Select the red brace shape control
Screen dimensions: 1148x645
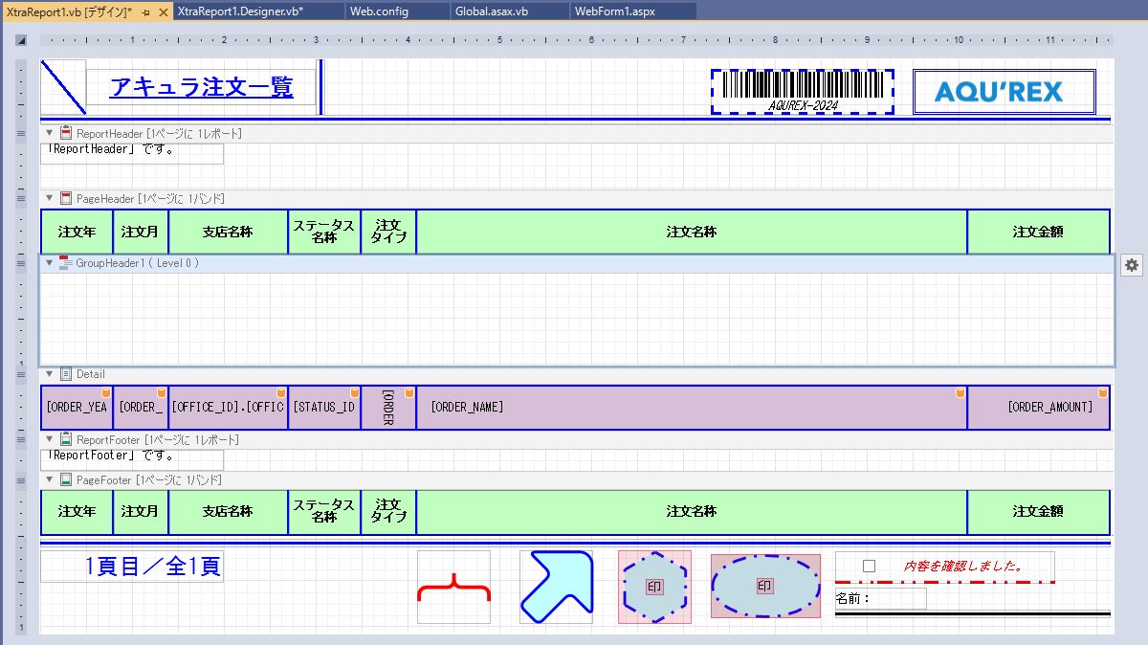pos(453,587)
